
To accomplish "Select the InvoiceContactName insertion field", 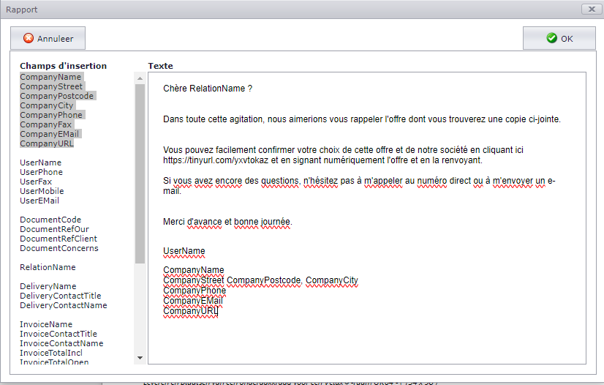I will (61, 343).
